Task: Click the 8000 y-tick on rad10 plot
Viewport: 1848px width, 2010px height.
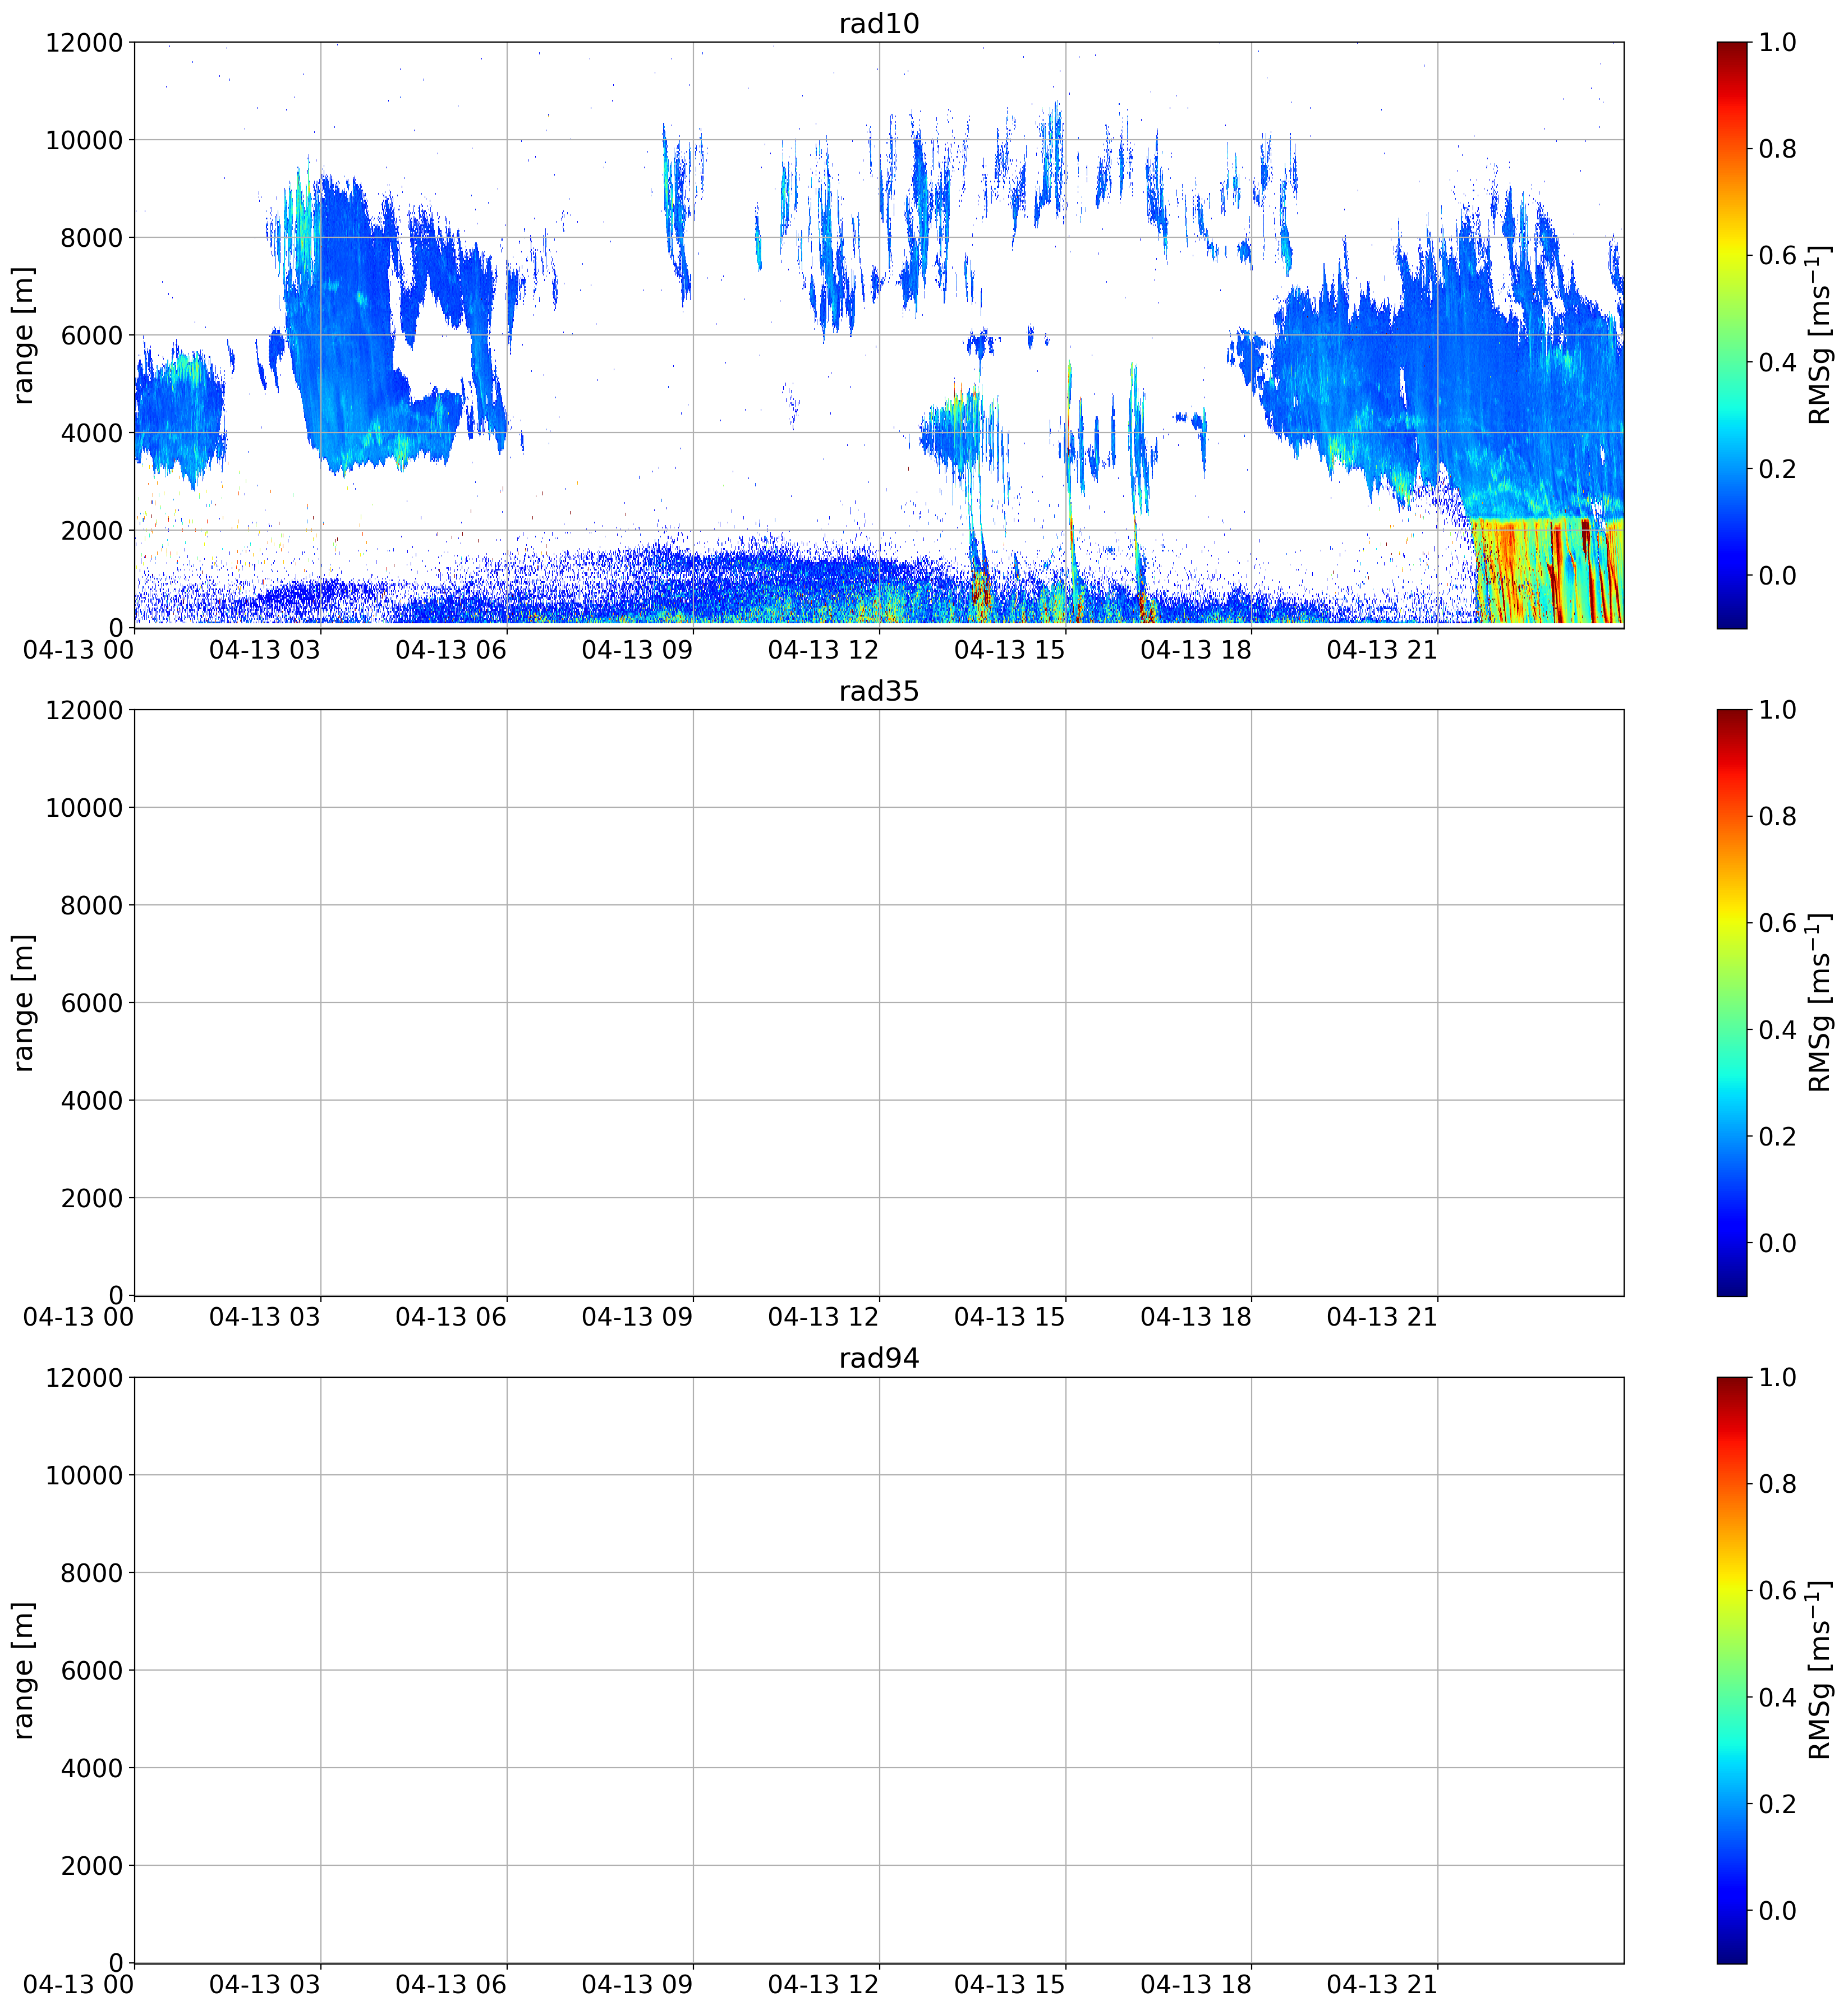Action: (91, 238)
